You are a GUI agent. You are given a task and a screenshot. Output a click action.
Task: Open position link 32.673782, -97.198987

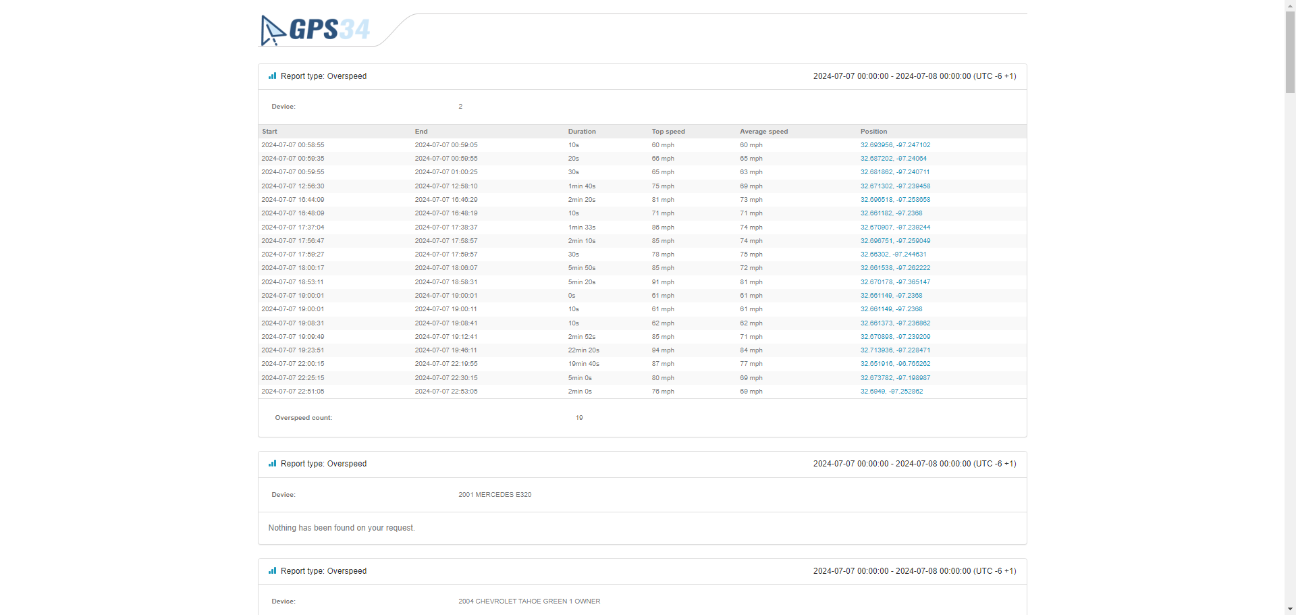click(895, 378)
